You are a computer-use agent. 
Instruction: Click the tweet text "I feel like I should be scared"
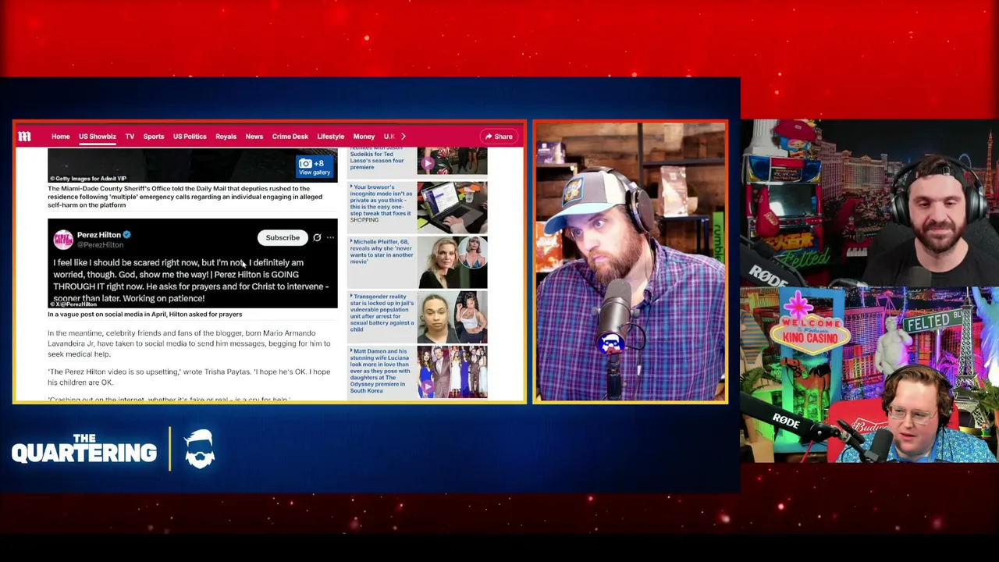190,280
